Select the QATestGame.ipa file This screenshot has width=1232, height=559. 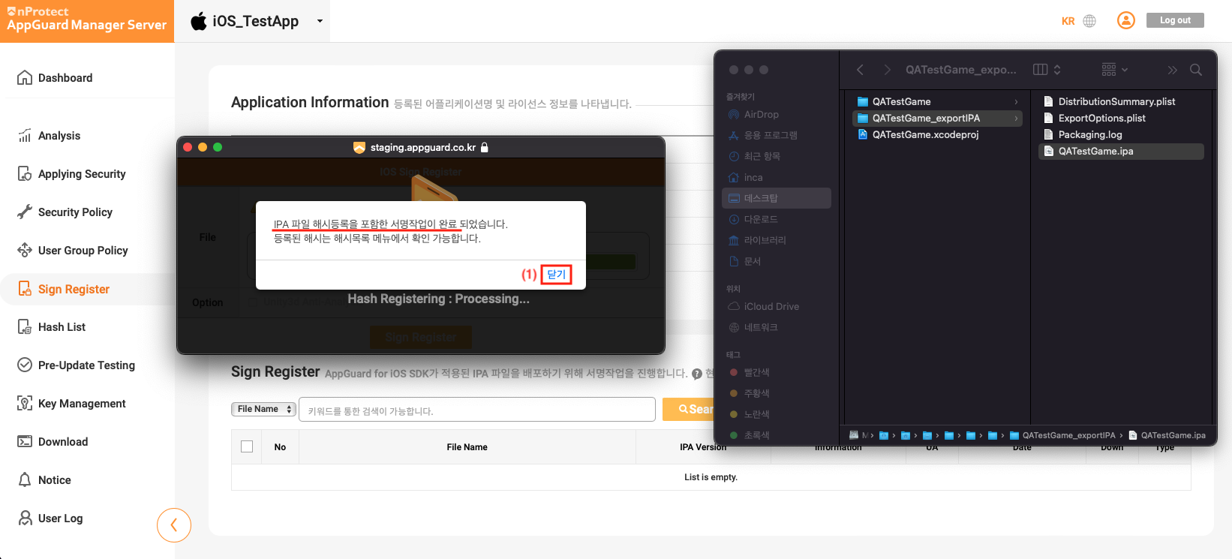point(1095,152)
